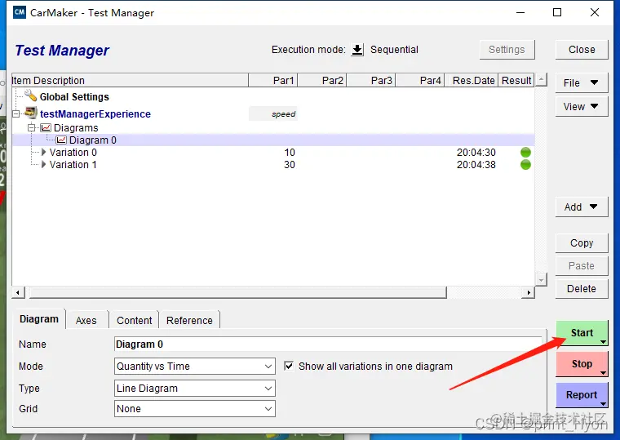Collapse the testManagerExperience tree node
Image resolution: width=620 pixels, height=440 pixels.
pyautogui.click(x=16, y=113)
